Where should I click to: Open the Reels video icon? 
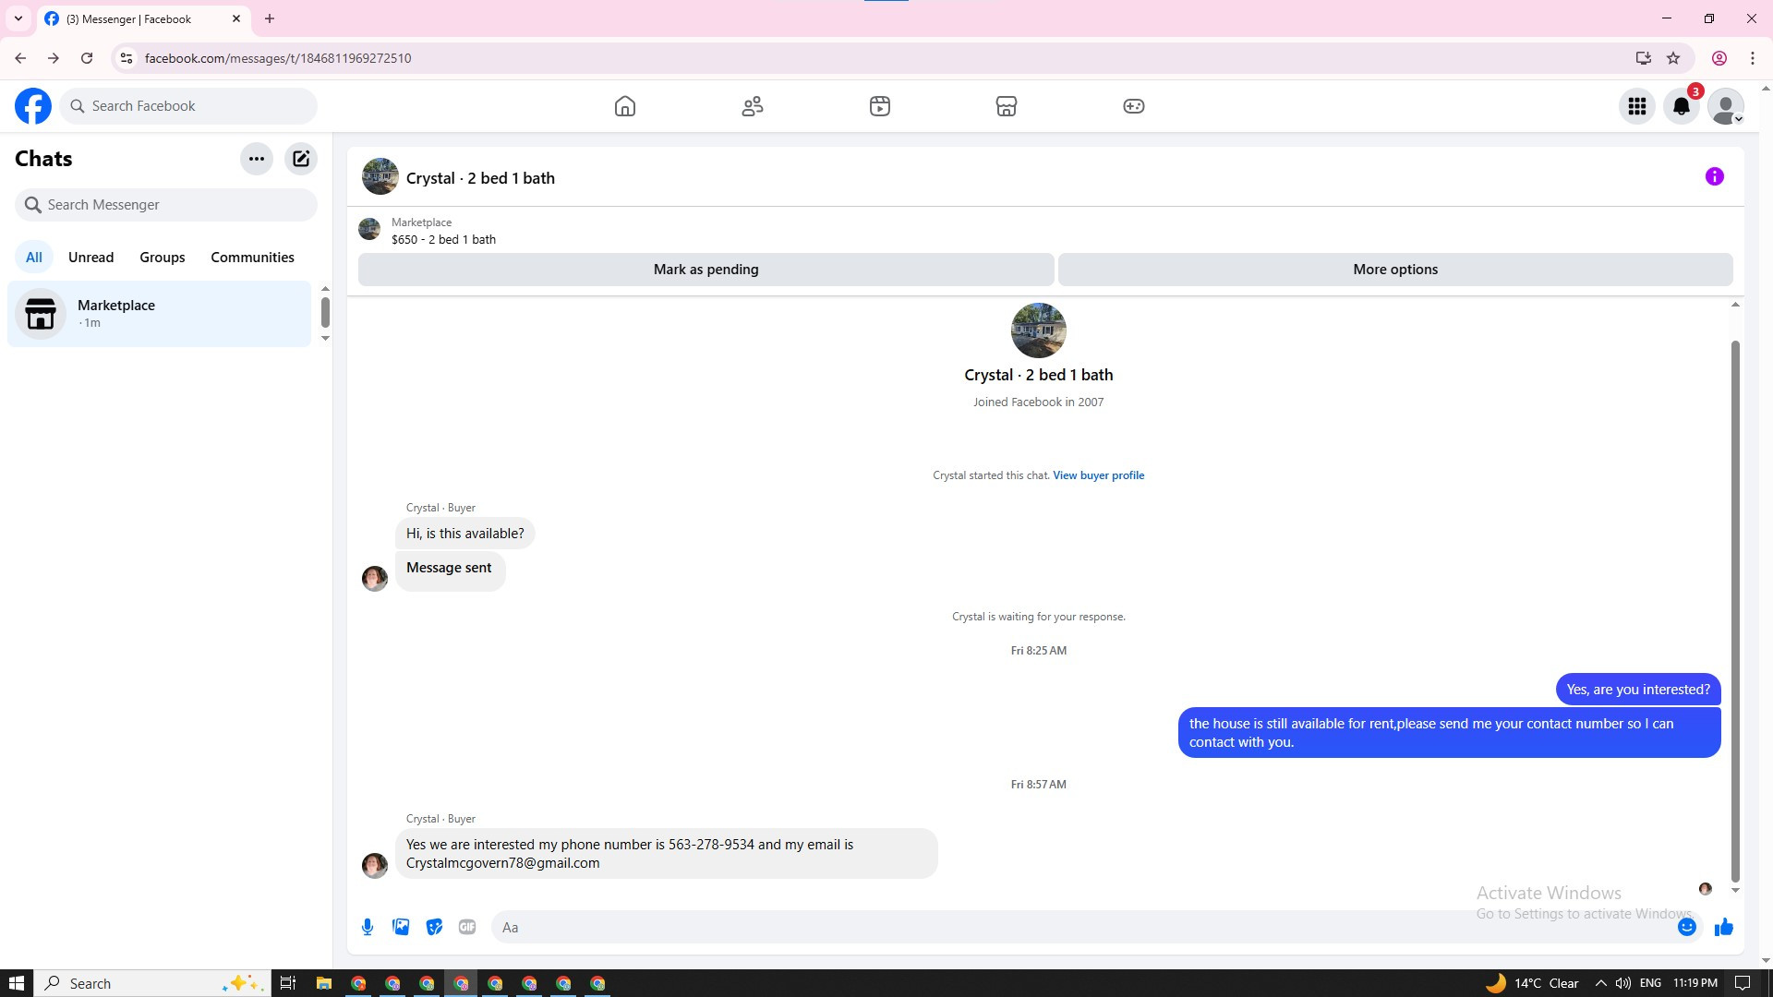[880, 106]
